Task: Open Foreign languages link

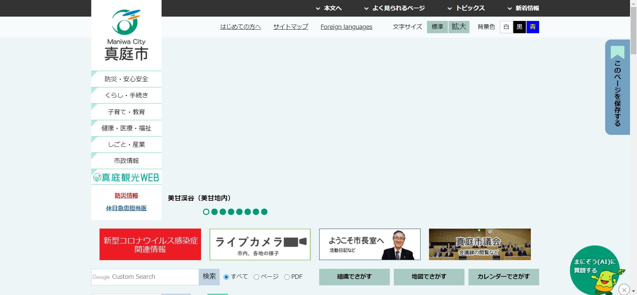Action: tap(346, 27)
